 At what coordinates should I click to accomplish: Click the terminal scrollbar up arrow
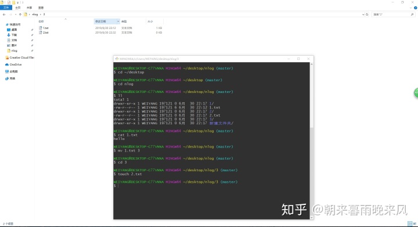311,64
